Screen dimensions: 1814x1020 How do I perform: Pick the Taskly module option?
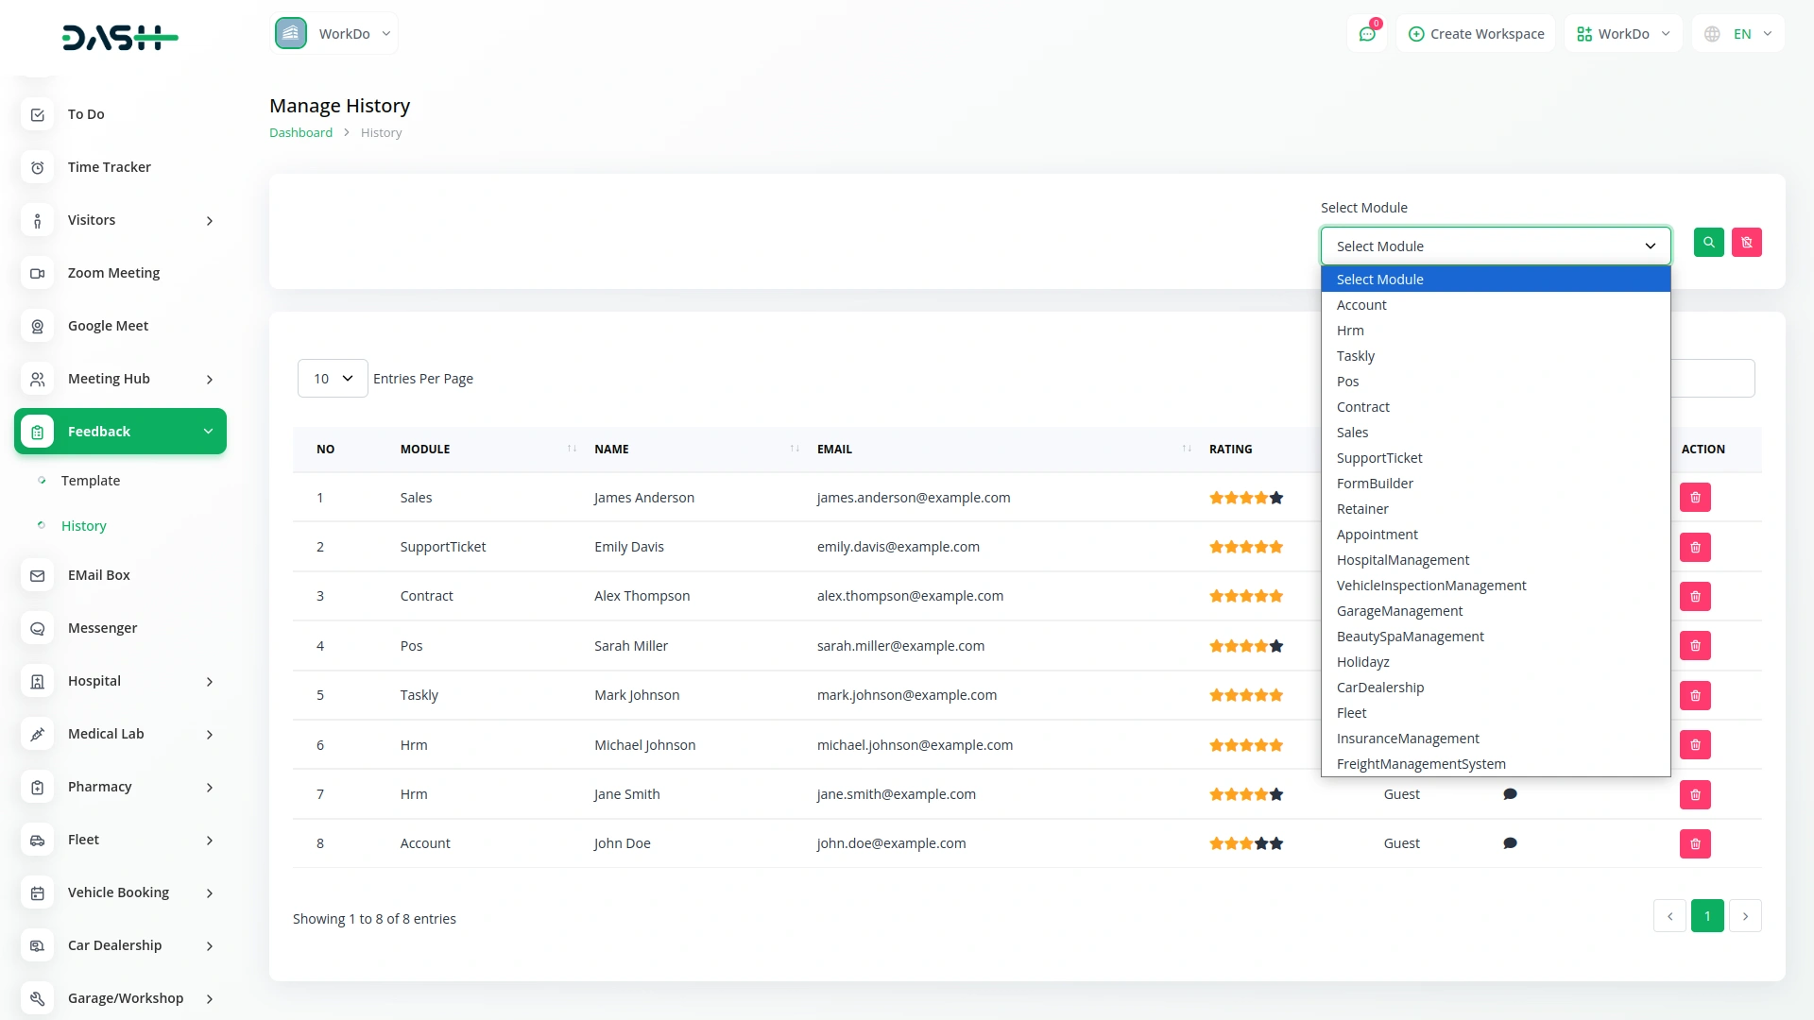[x=1355, y=356]
